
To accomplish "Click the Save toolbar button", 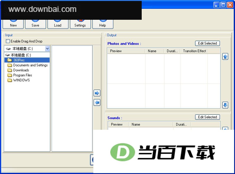I will pos(35,24).
